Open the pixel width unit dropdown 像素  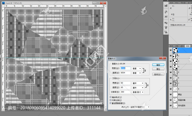pyautogui.click(x=137, y=69)
